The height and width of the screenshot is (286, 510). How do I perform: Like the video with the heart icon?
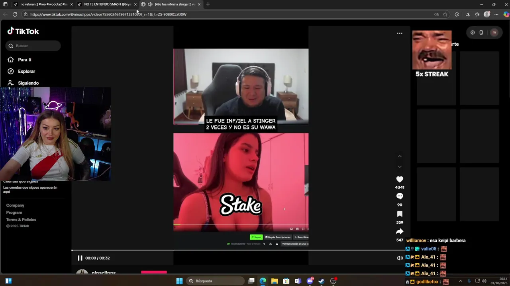(x=400, y=180)
